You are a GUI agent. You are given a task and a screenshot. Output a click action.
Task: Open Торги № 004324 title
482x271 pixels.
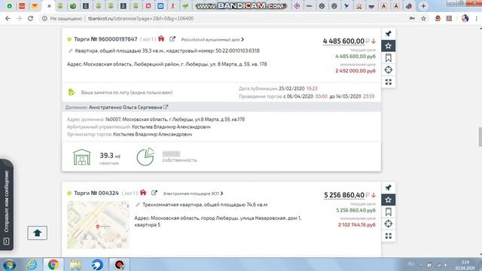point(96,193)
